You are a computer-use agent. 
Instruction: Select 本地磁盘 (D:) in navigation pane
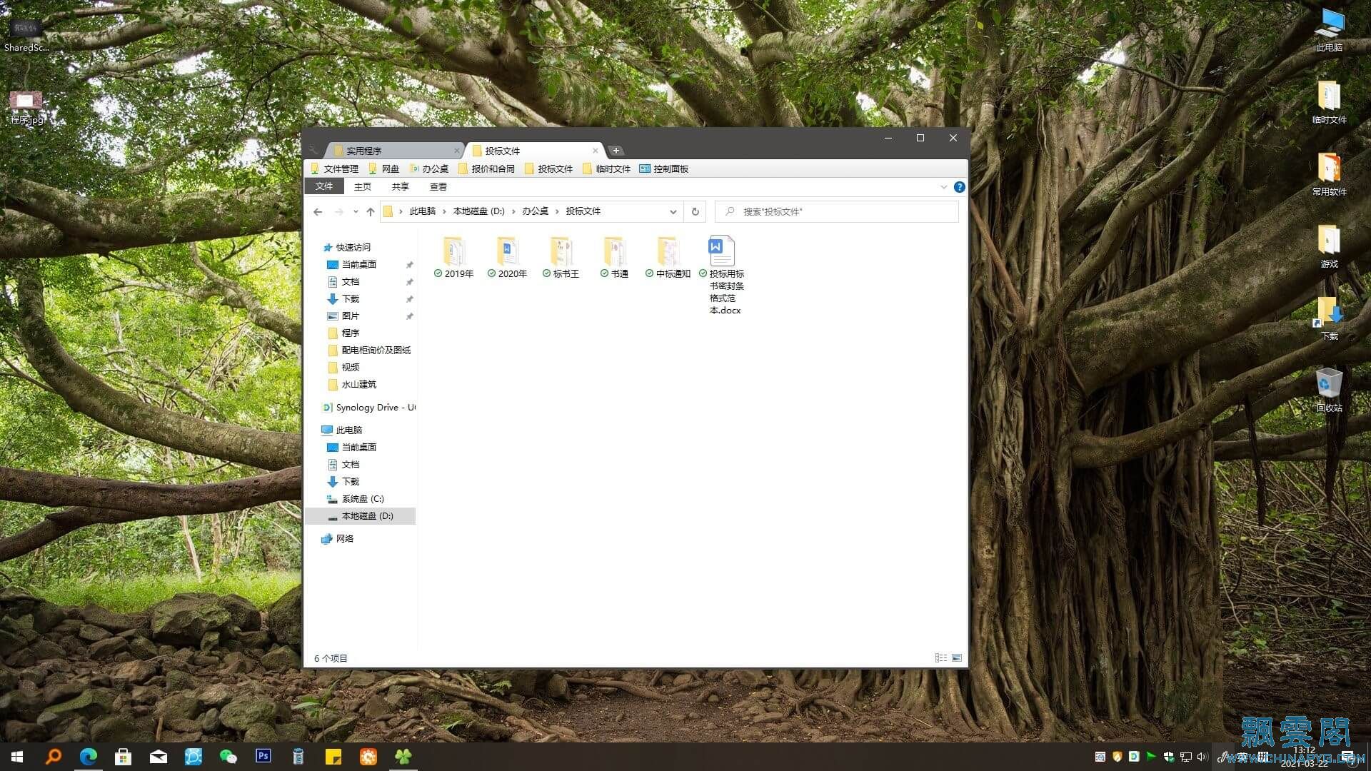(x=361, y=516)
